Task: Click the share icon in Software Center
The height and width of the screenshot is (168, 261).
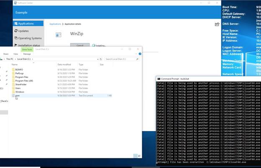Action: (217, 24)
